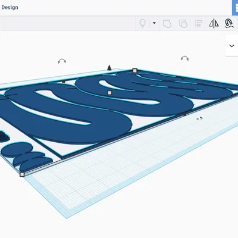Activate the Cruise magnet tool
The image size is (238, 238).
point(228,23)
